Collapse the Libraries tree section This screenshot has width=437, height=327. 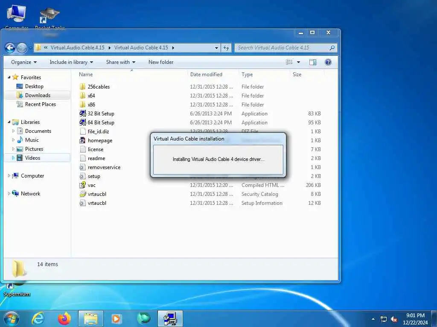pos(9,122)
